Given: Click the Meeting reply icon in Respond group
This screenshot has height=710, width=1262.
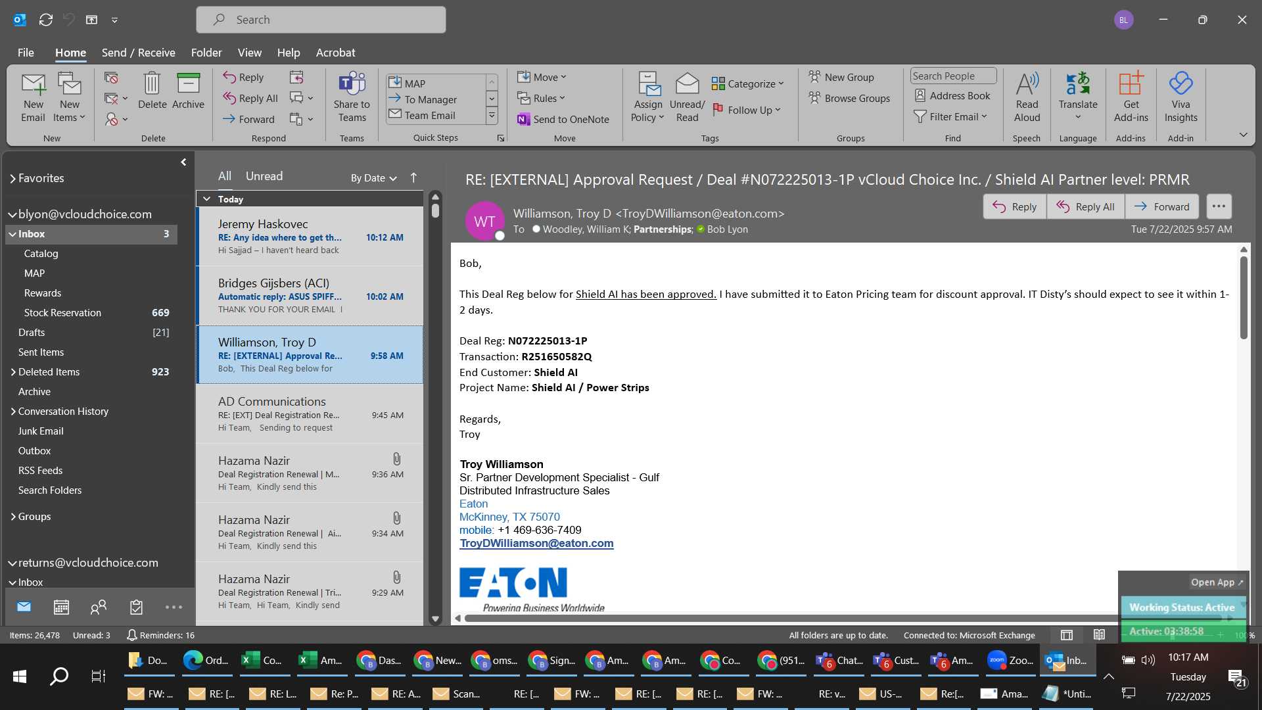Looking at the screenshot, I should pos(296,78).
